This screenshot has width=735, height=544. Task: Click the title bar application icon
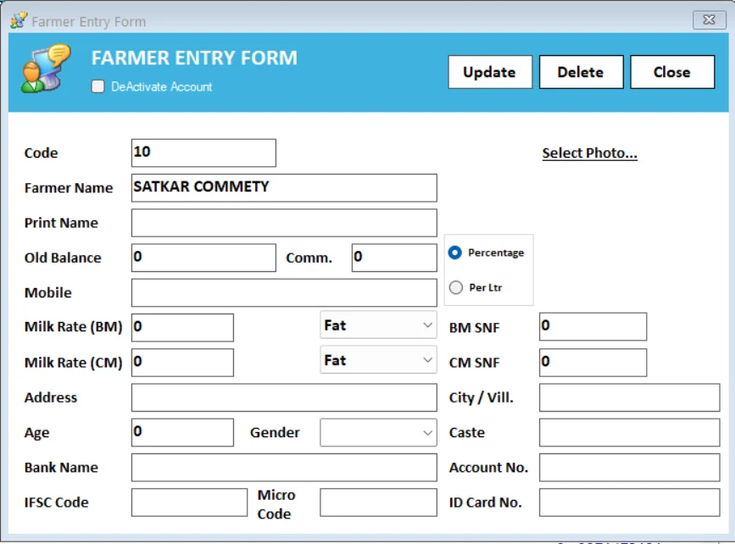coord(19,20)
